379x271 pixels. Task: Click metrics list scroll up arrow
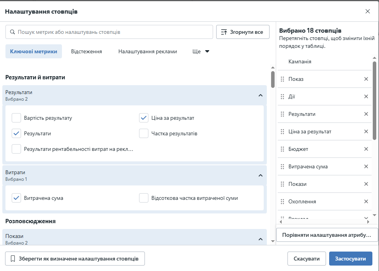tap(273, 68)
